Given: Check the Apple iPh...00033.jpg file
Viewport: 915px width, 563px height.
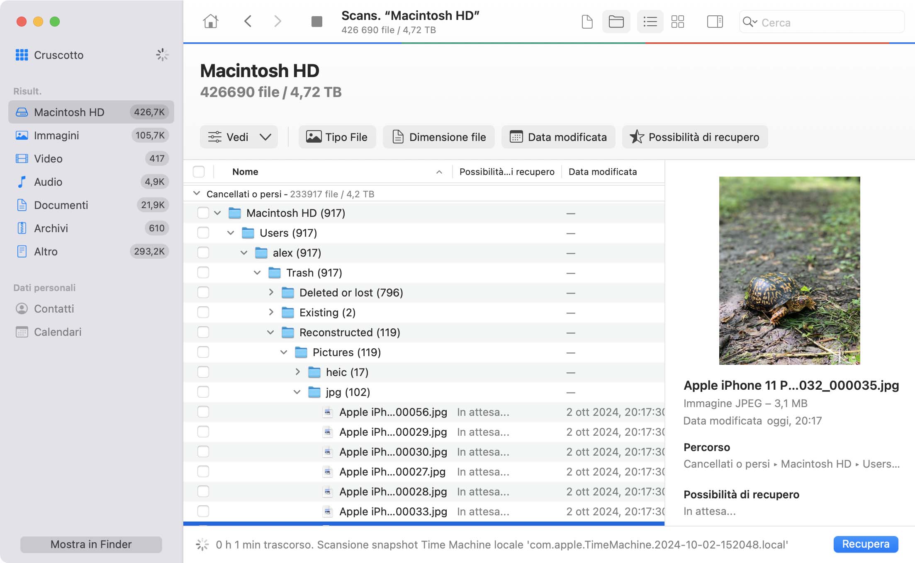Looking at the screenshot, I should [203, 512].
